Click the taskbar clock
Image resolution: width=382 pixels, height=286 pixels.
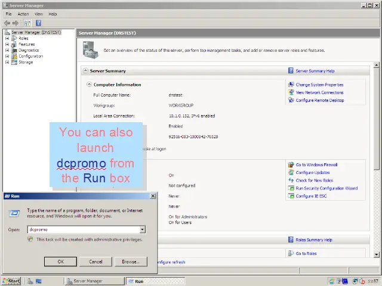pos(372,281)
